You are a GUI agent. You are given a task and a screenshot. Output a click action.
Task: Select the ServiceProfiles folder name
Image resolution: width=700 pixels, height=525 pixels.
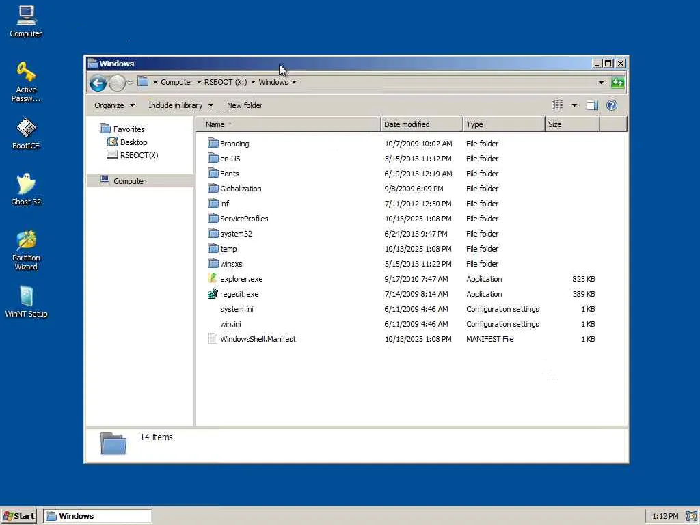point(244,218)
